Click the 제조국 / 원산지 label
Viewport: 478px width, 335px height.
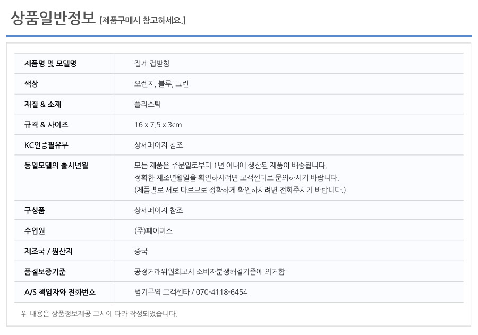pos(48,251)
